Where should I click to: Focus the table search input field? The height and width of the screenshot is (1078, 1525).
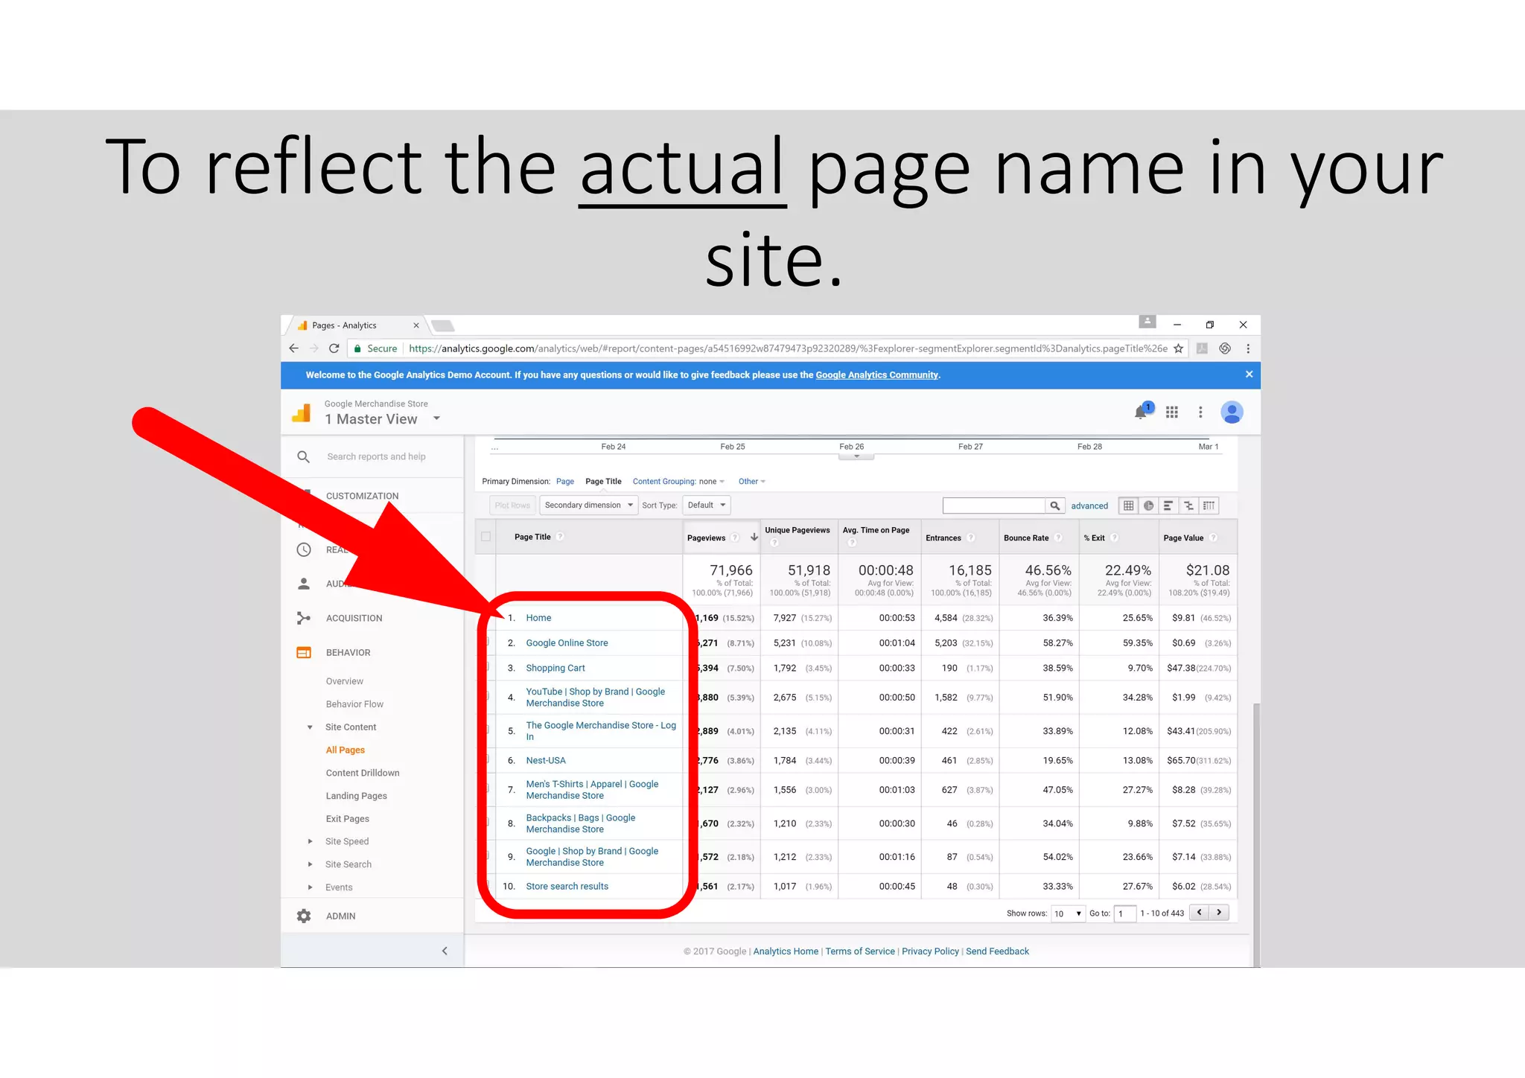click(994, 505)
